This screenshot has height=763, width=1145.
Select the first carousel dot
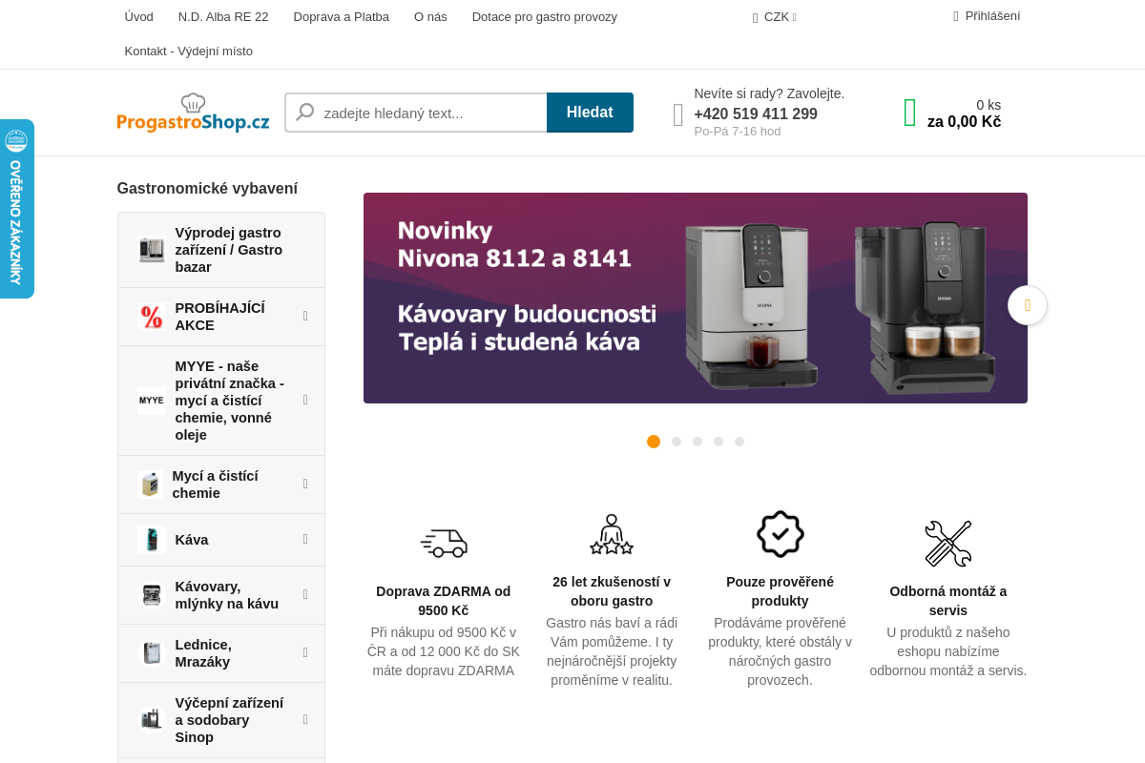click(x=654, y=442)
